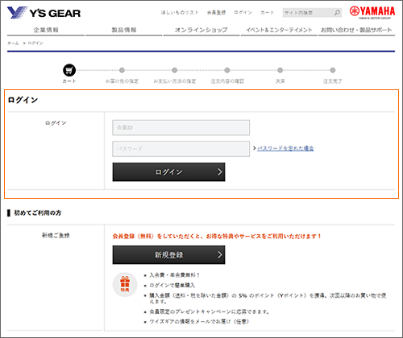Viewport: 403px width, 338px height.
Task: Open お問い合わせ・製品サポート navigation menu
Action: click(x=356, y=30)
